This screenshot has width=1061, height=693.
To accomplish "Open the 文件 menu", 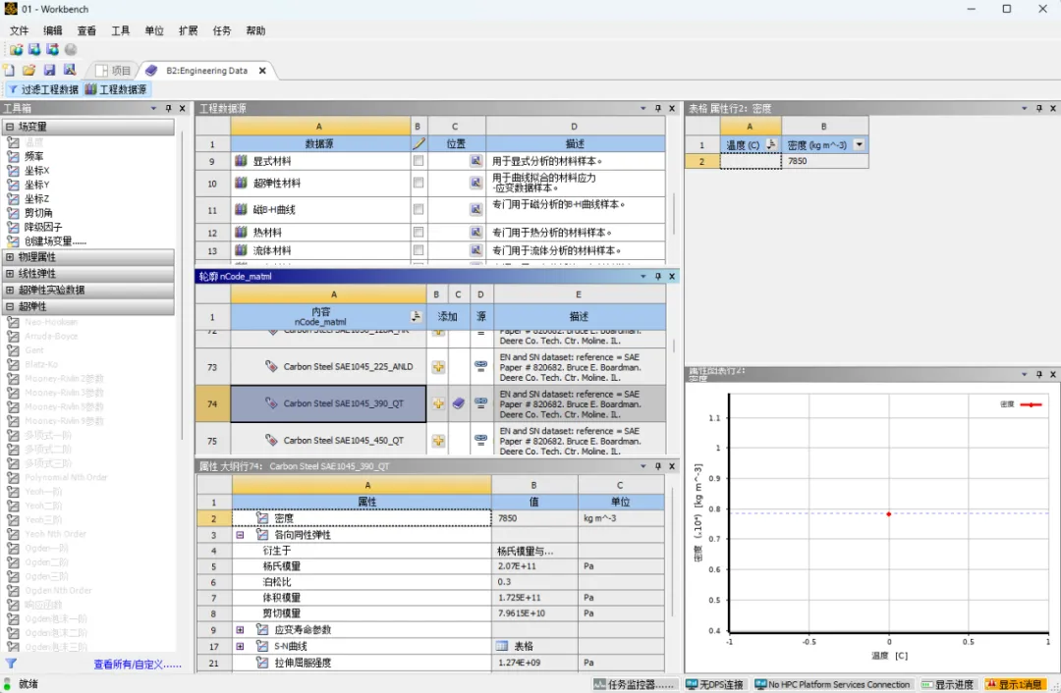I will [x=19, y=30].
